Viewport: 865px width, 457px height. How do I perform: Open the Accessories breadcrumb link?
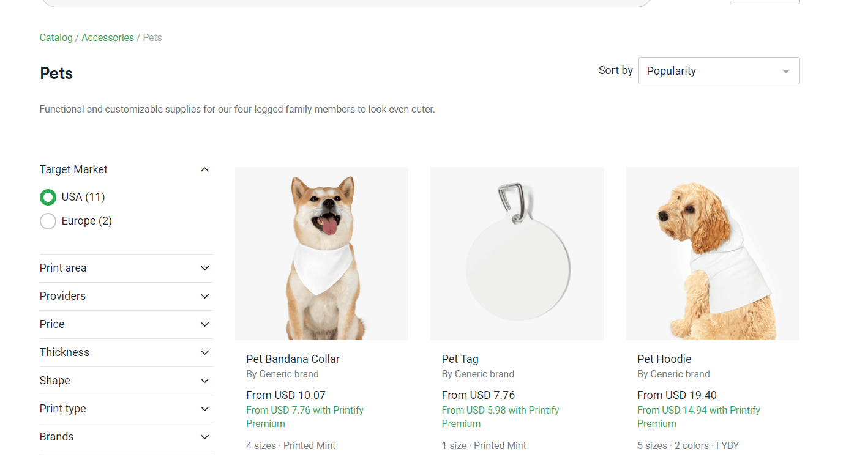pos(107,37)
